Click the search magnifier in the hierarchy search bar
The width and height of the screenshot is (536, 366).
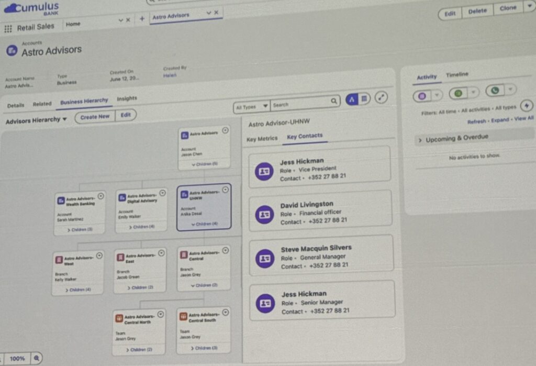click(x=334, y=101)
